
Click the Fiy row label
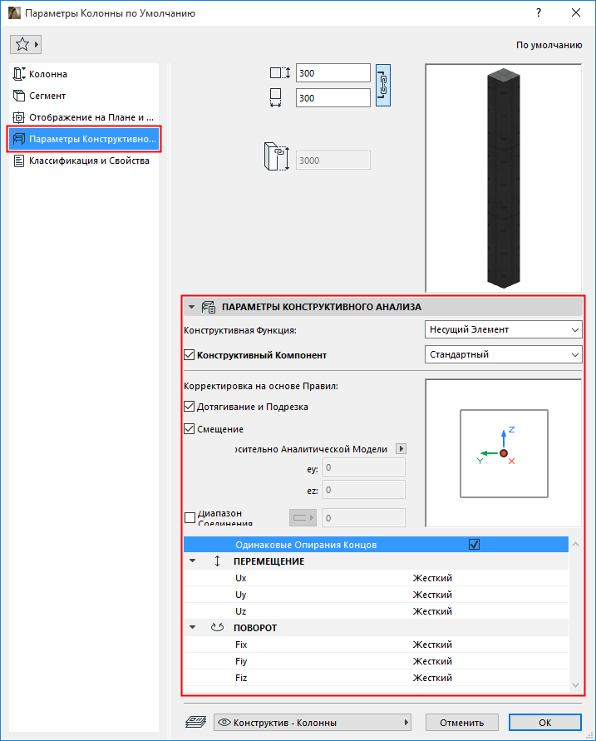pyautogui.click(x=241, y=661)
